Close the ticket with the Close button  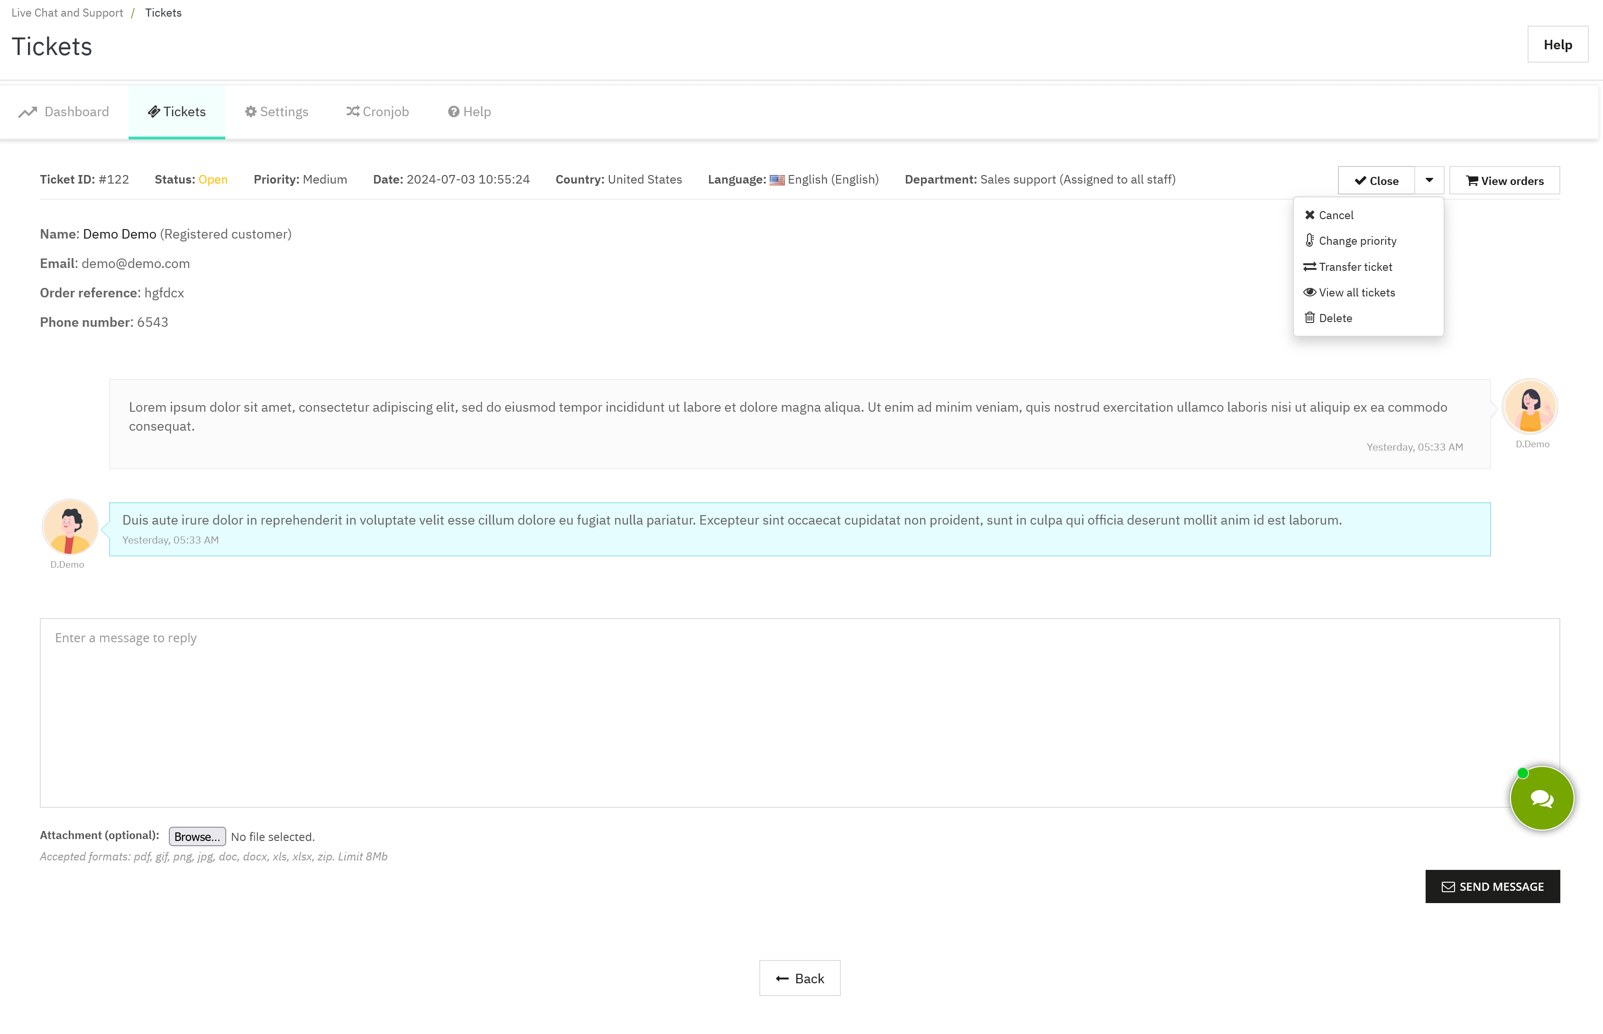(1376, 181)
